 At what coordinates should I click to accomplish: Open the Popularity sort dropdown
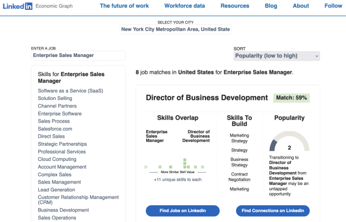(276, 56)
